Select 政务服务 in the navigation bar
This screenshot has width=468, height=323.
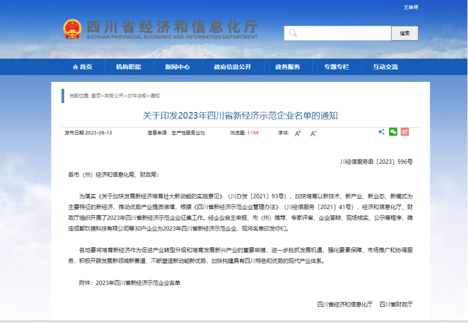(x=288, y=67)
